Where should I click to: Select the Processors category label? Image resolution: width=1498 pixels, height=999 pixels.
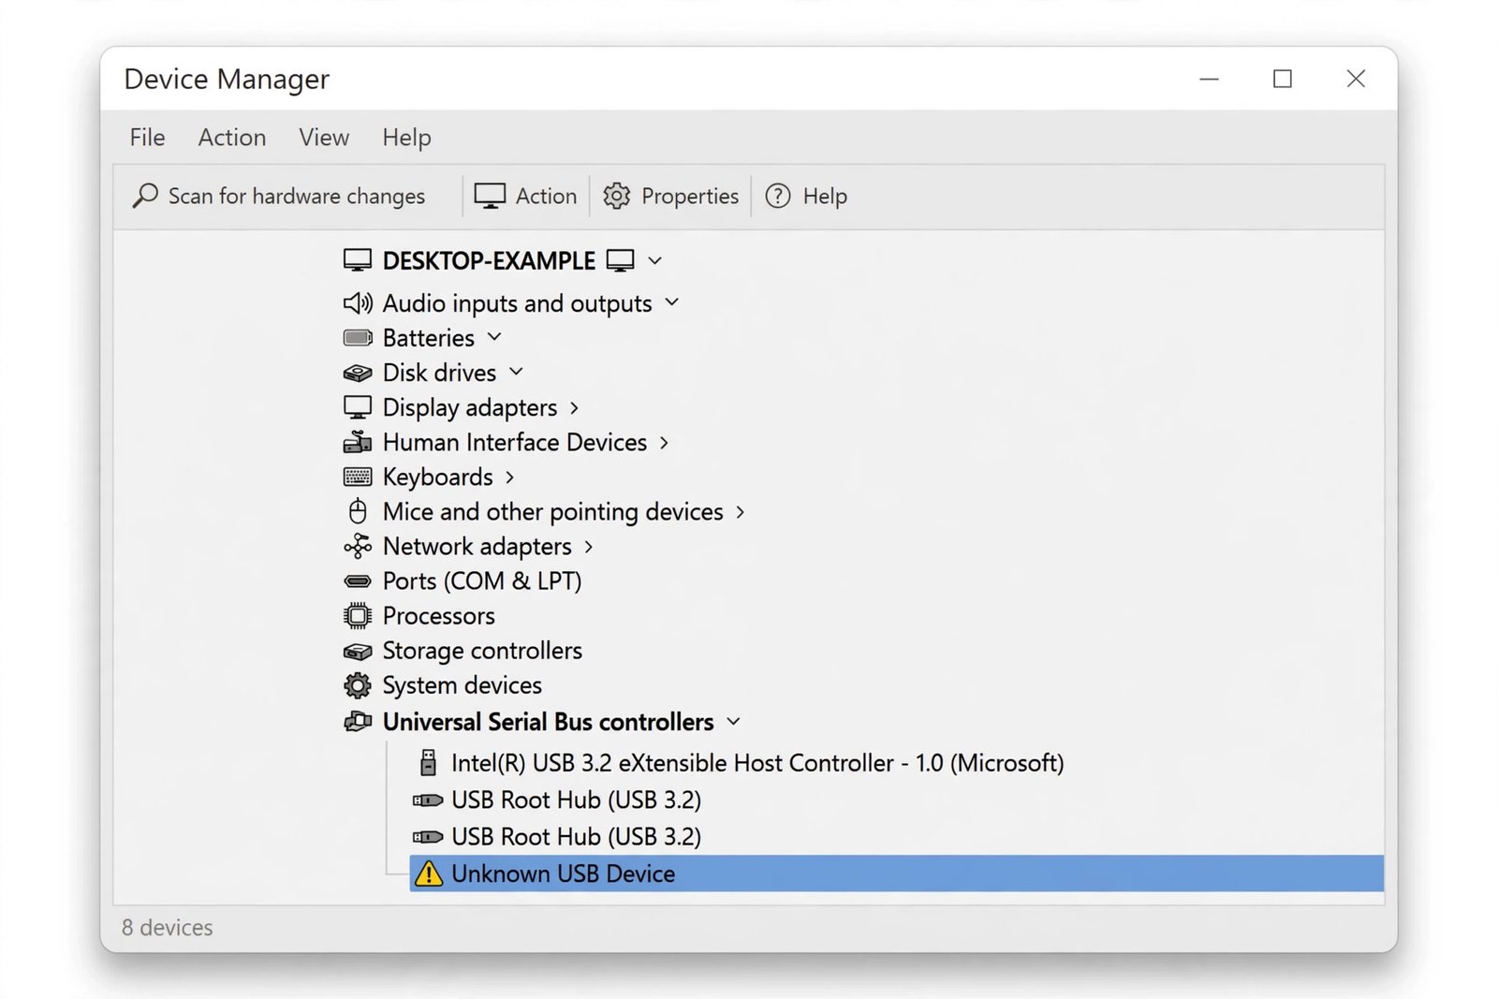pos(439,616)
